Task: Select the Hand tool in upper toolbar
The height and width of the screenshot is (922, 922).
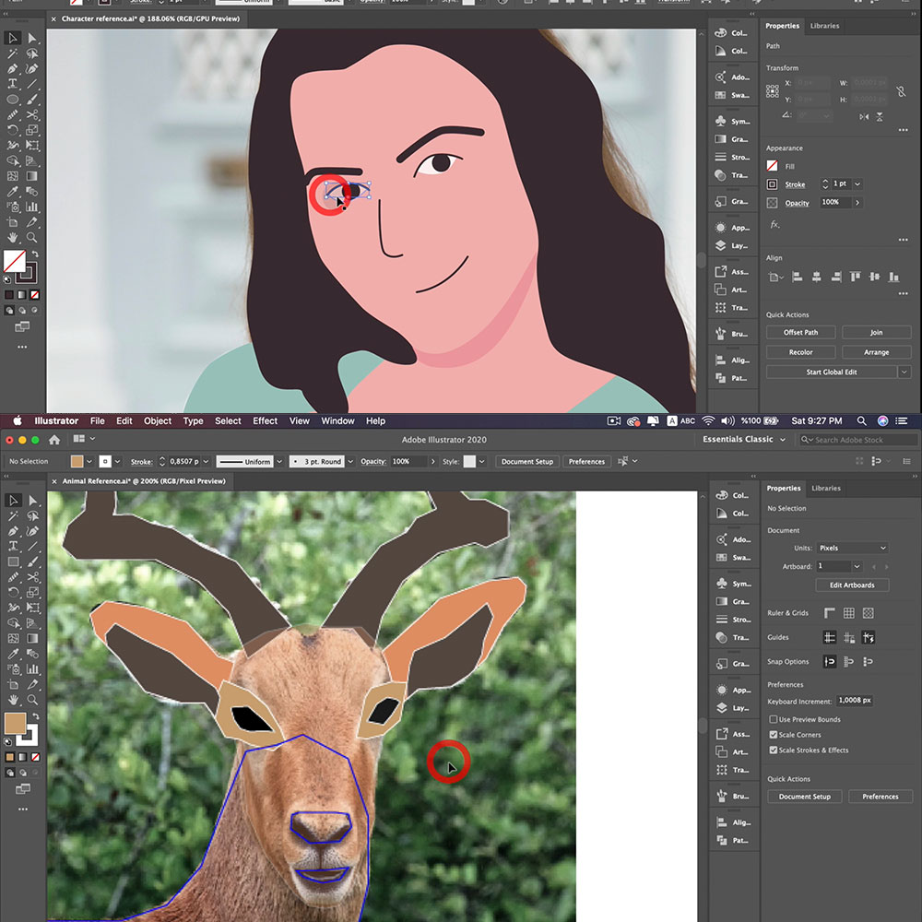Action: pos(12,238)
